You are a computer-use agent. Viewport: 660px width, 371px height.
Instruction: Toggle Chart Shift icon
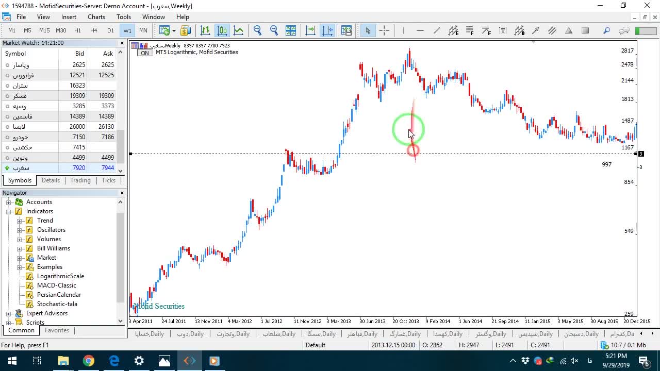point(327,30)
